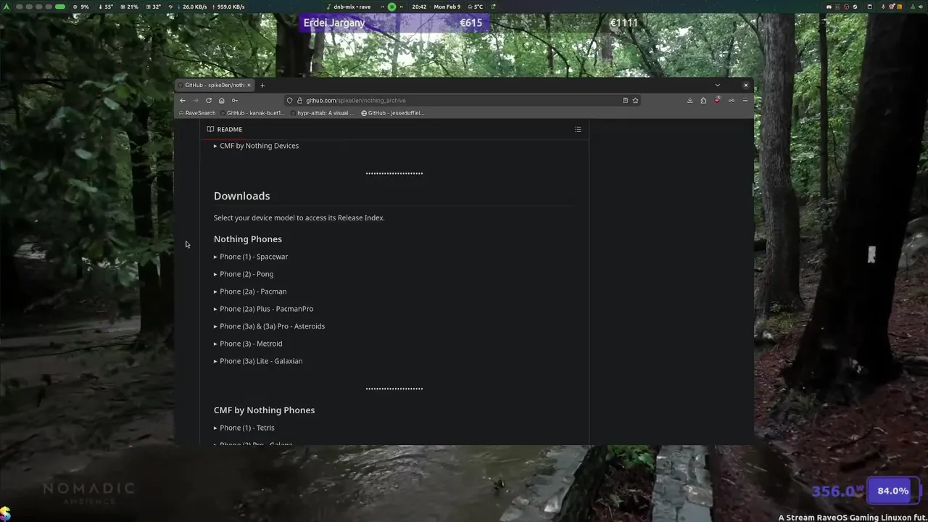
Task: Click the 20:42 clock in top bar
Action: (x=419, y=7)
